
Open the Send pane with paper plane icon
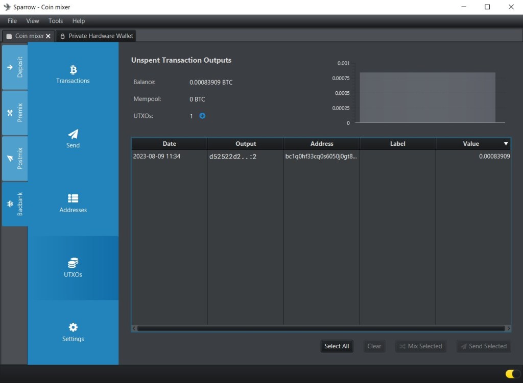[x=73, y=134]
